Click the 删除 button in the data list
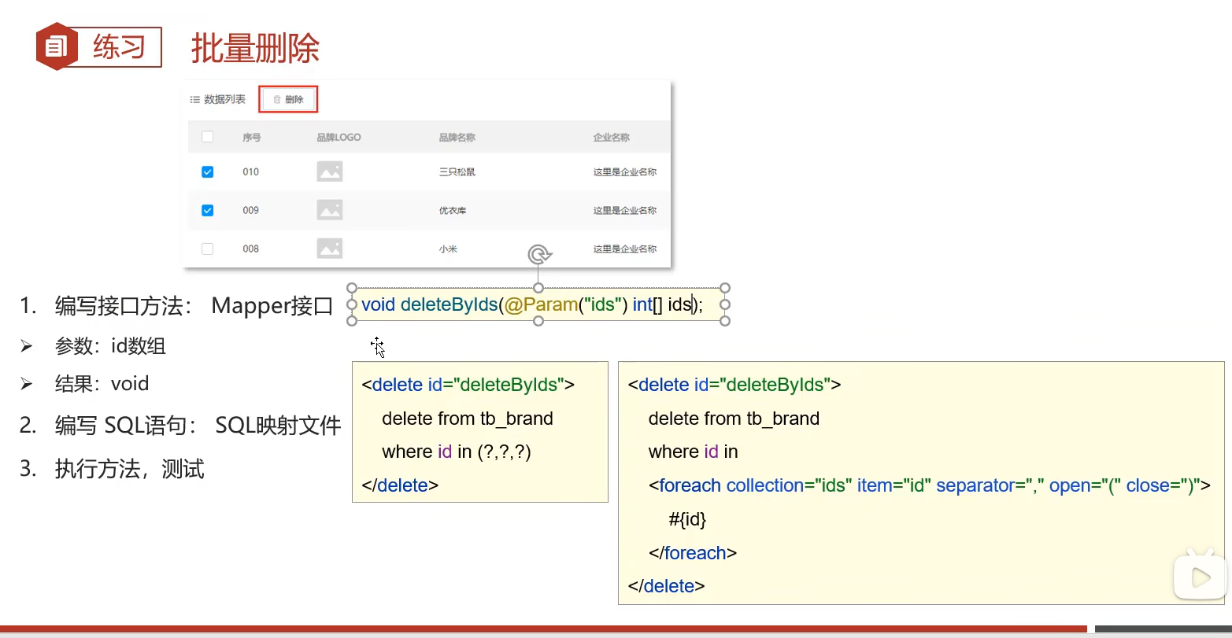Viewport: 1232px width, 638px height. [x=289, y=99]
